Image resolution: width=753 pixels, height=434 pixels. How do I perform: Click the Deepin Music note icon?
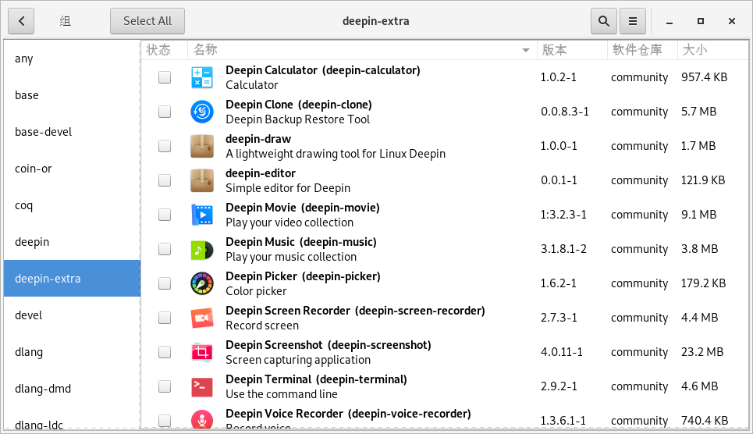(201, 249)
